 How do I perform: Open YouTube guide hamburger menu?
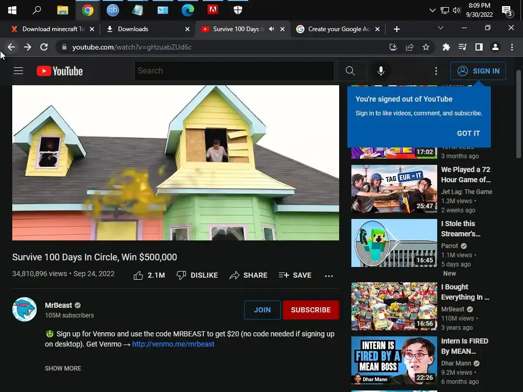pos(18,71)
